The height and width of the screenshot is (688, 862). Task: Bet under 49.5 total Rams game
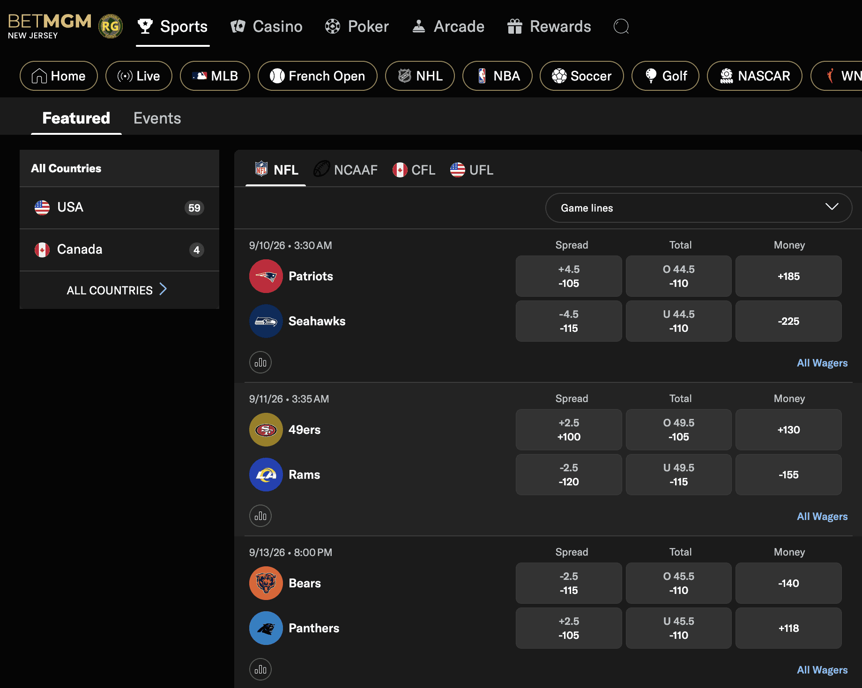pos(679,475)
